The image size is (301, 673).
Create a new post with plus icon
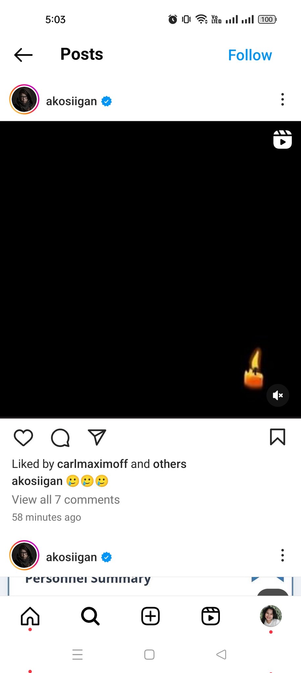[x=150, y=616]
